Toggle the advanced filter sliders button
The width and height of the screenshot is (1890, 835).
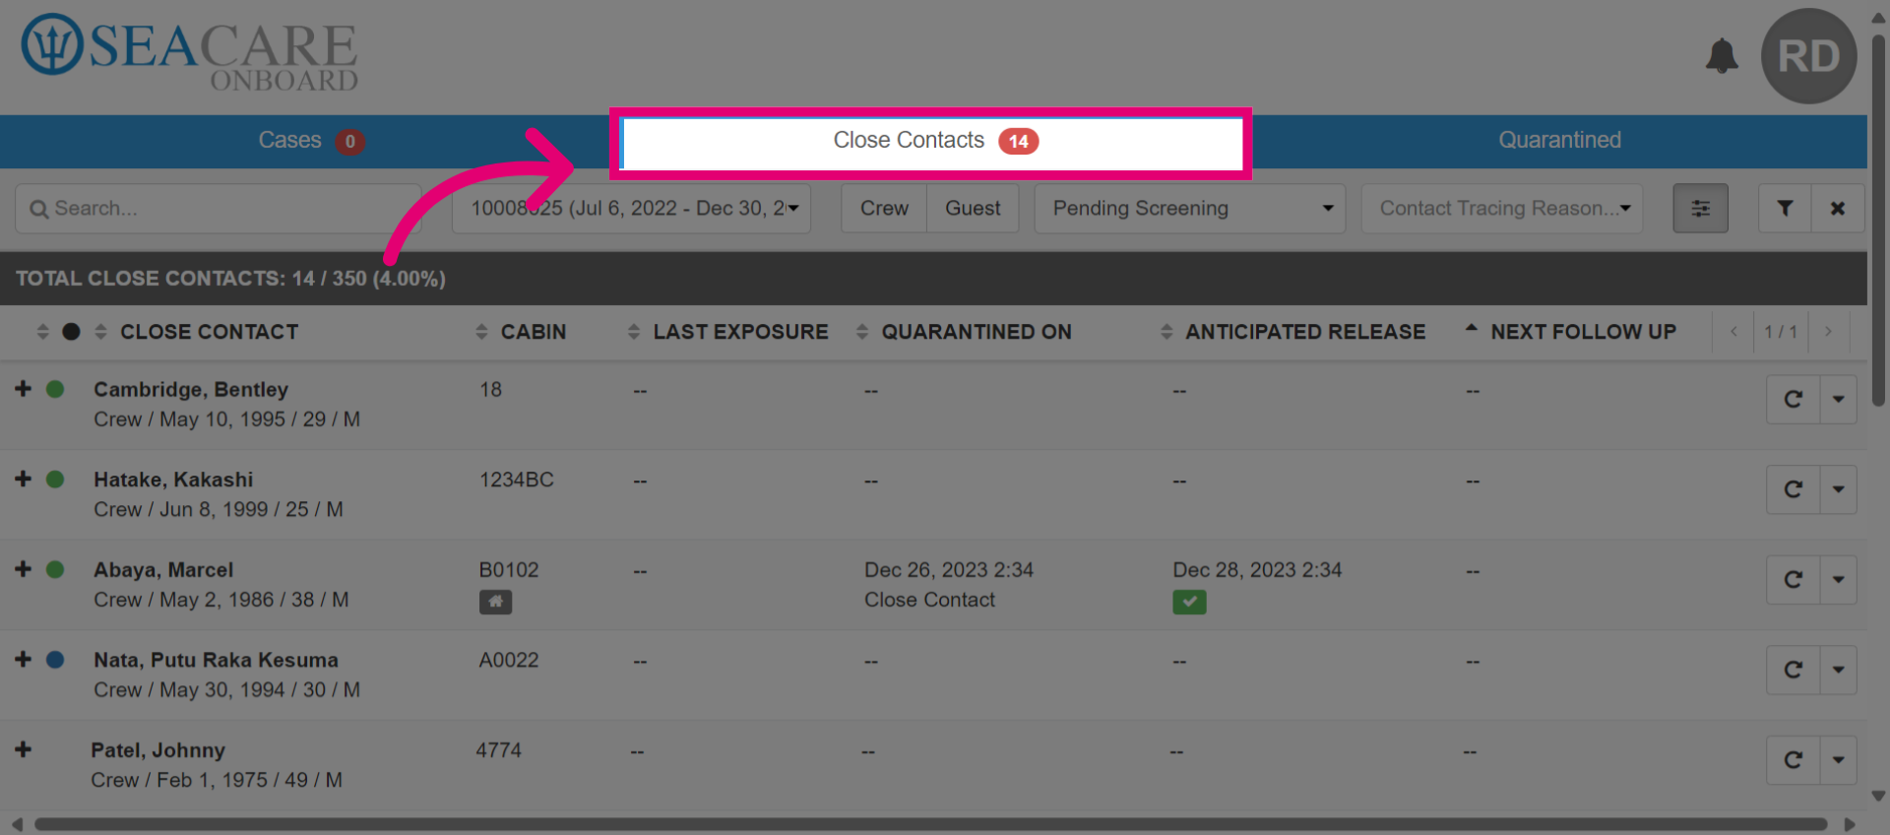[1700, 209]
